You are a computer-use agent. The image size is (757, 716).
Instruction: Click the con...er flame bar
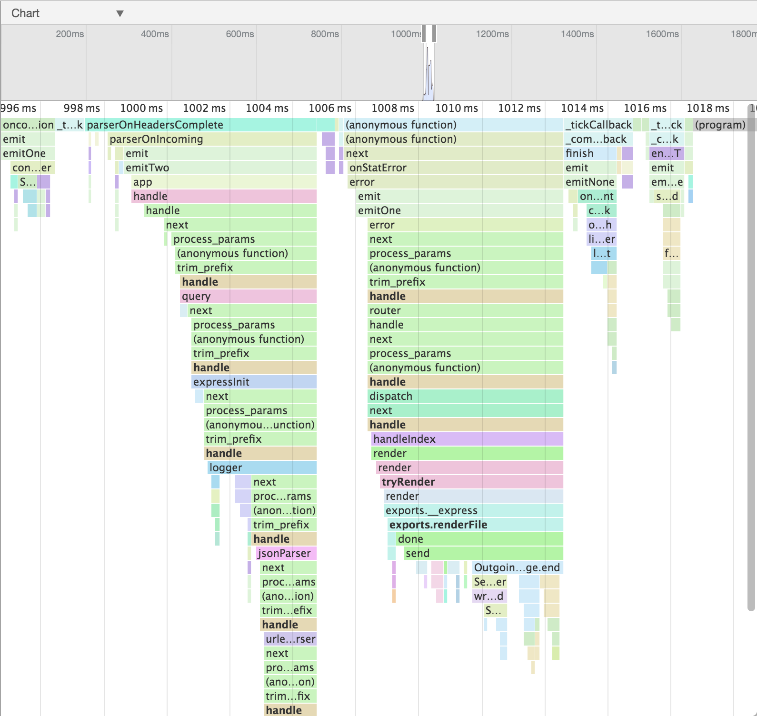point(32,168)
